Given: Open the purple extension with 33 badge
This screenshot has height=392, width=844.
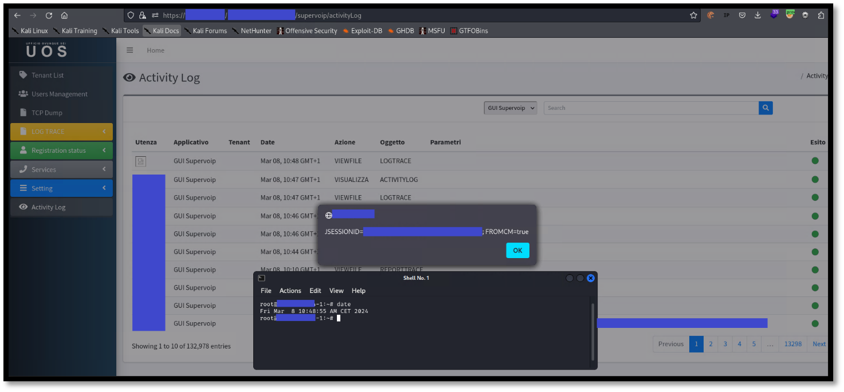Looking at the screenshot, I should pyautogui.click(x=774, y=14).
